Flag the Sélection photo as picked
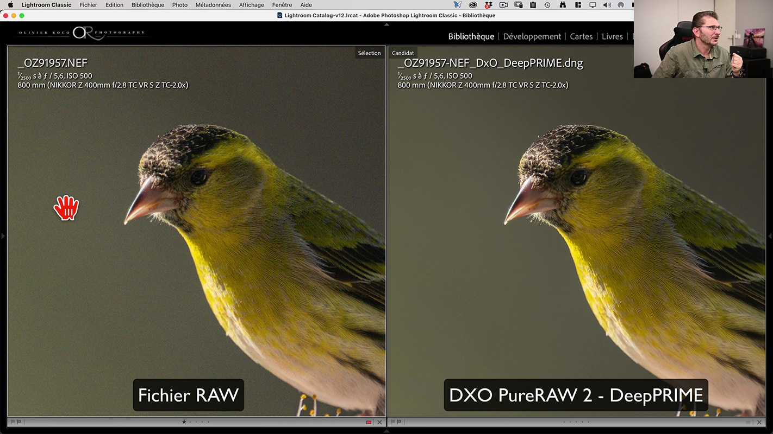Image resolution: width=773 pixels, height=434 pixels. coord(13,422)
